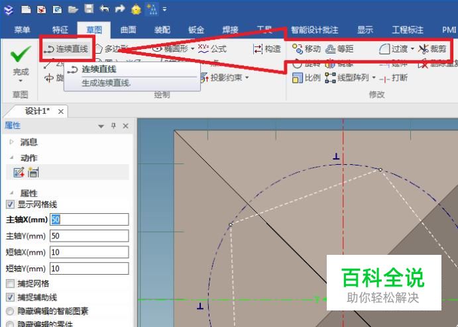The image size is (458, 327).
Task: Redo the last action
Action: (120, 9)
